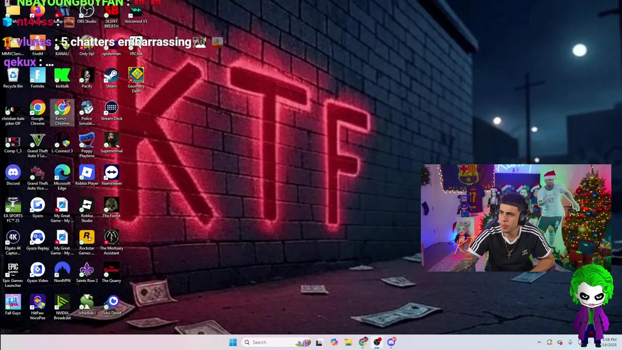Select the Rockstar Games Launcher icon

coord(86,243)
